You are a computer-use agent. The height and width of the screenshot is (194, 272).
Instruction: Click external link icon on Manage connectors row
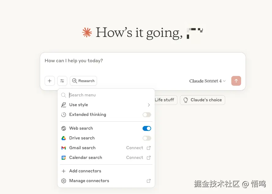click(149, 181)
